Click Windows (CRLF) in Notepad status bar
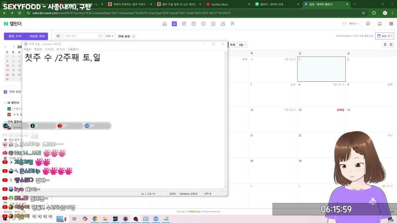Screen dimensions: 397x223 (x=188, y=194)
